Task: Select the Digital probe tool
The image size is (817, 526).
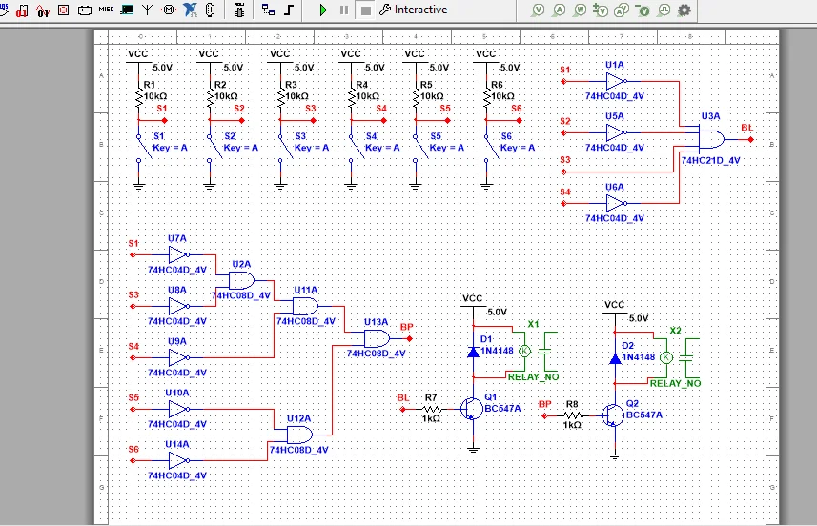Action: (664, 10)
